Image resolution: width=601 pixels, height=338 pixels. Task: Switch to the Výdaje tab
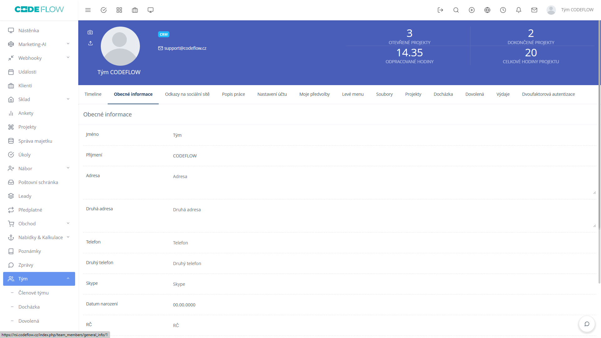(503, 94)
